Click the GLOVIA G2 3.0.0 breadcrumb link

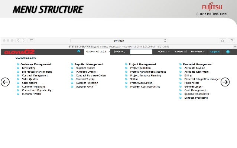coord(26,57)
